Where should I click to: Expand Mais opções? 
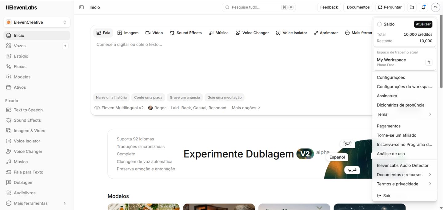click(x=246, y=108)
